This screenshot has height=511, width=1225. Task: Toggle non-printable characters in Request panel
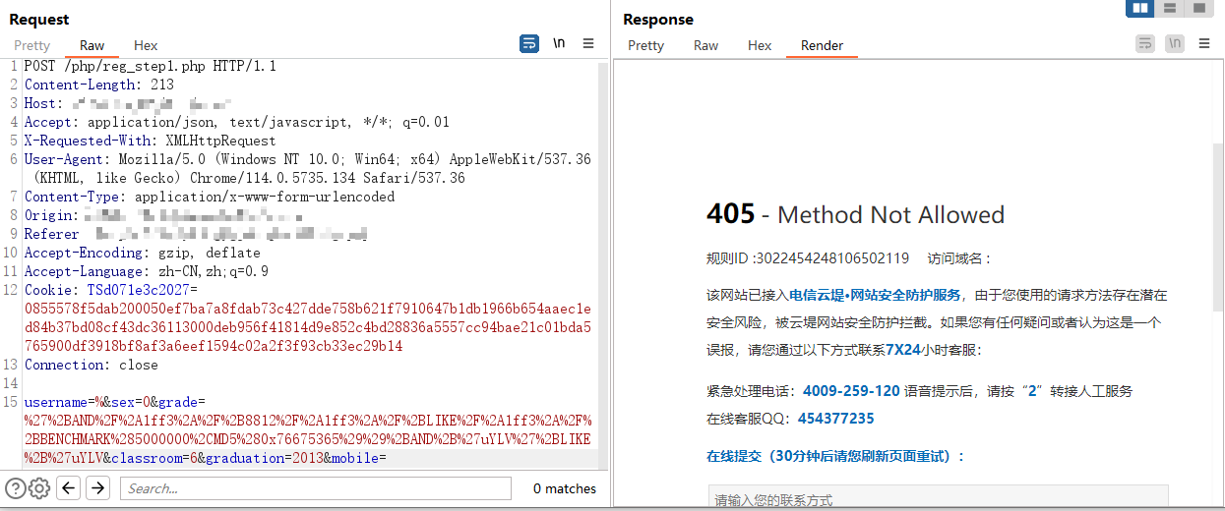559,43
